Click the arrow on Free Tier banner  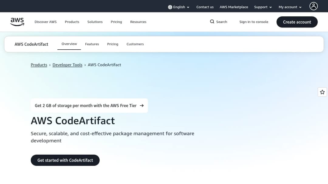point(142,106)
